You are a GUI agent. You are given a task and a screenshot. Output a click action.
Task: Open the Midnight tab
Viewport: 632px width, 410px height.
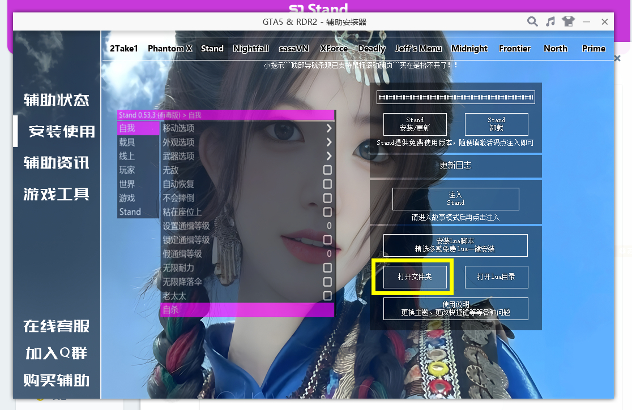click(469, 49)
